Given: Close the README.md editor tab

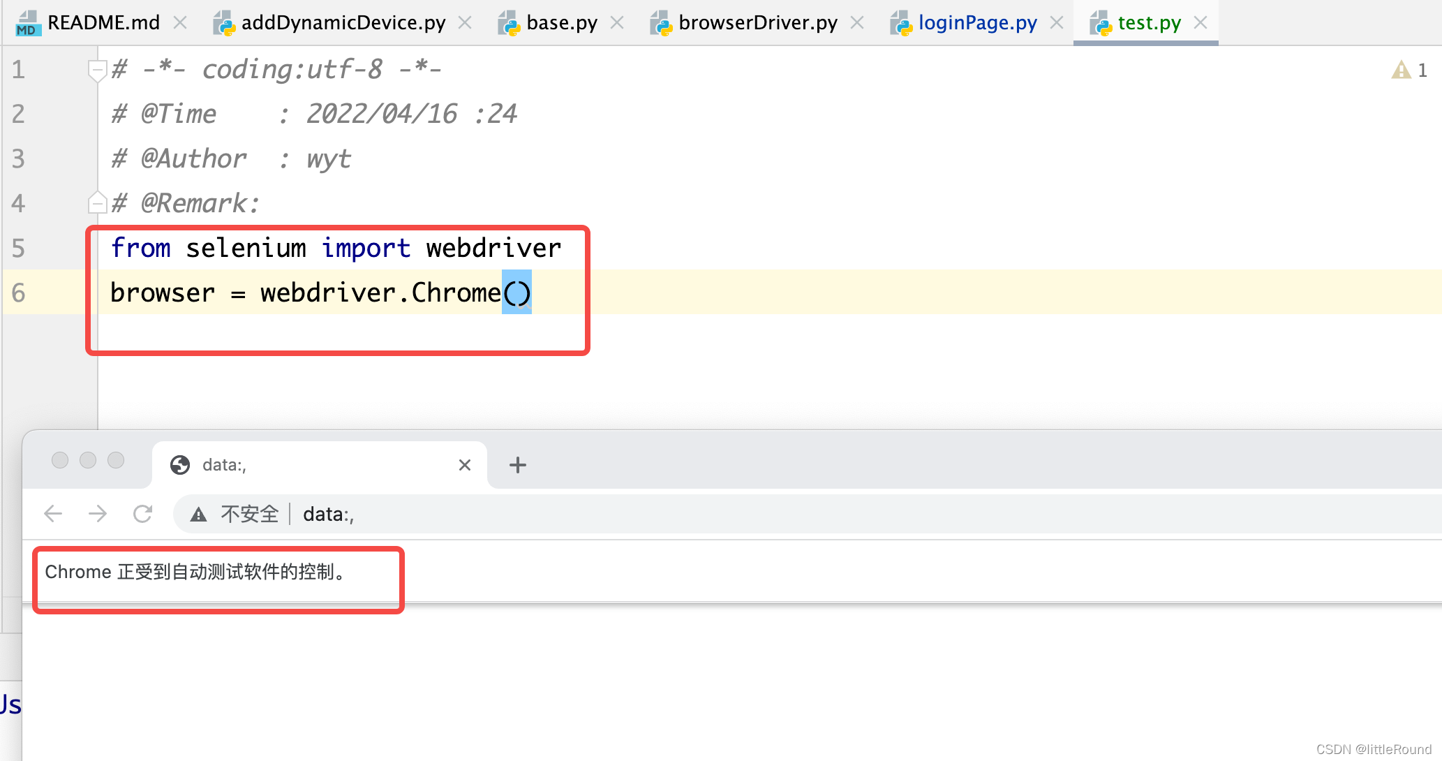Looking at the screenshot, I should click(180, 23).
